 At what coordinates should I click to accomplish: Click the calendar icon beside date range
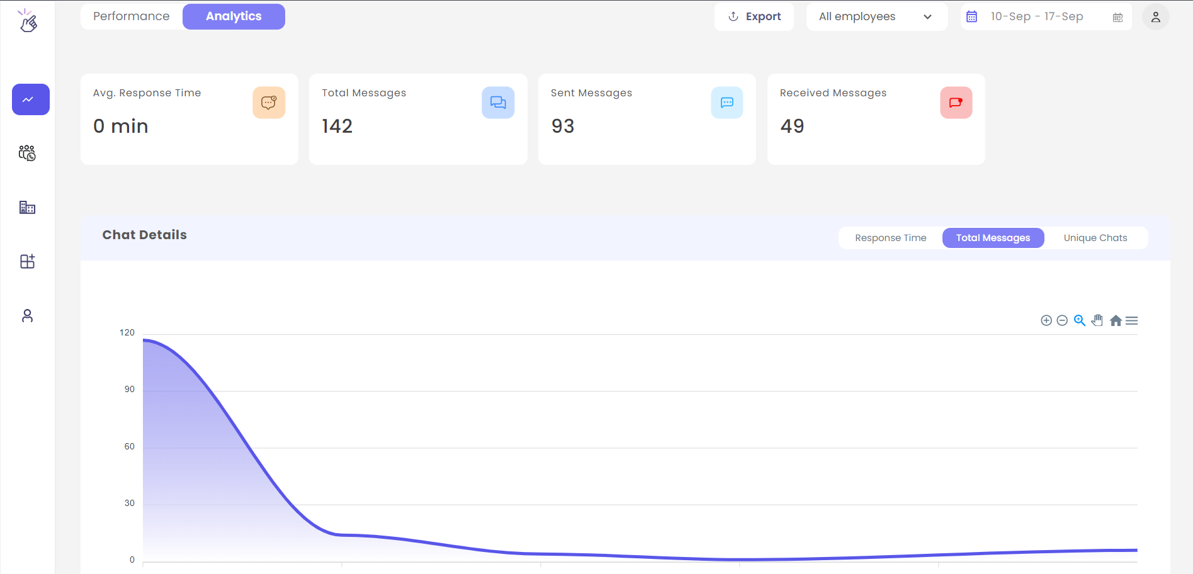[x=971, y=17]
